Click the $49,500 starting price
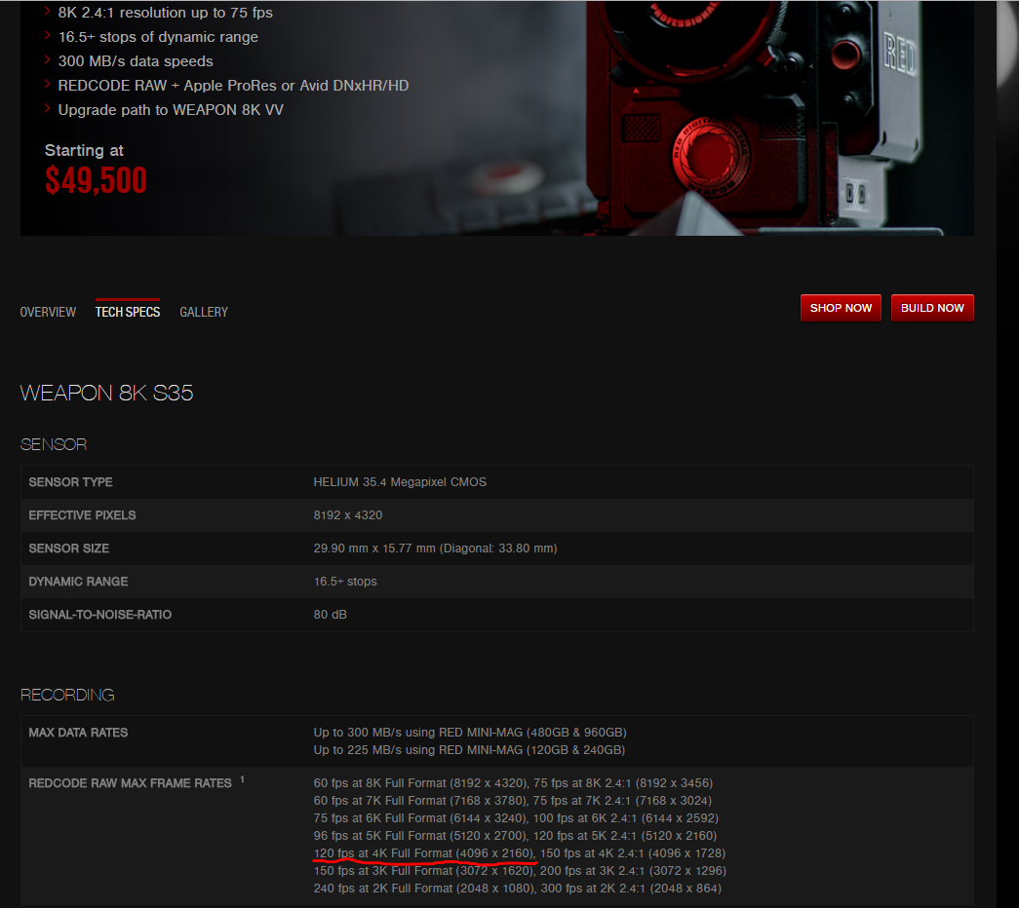This screenshot has height=908, width=1019. (x=96, y=180)
